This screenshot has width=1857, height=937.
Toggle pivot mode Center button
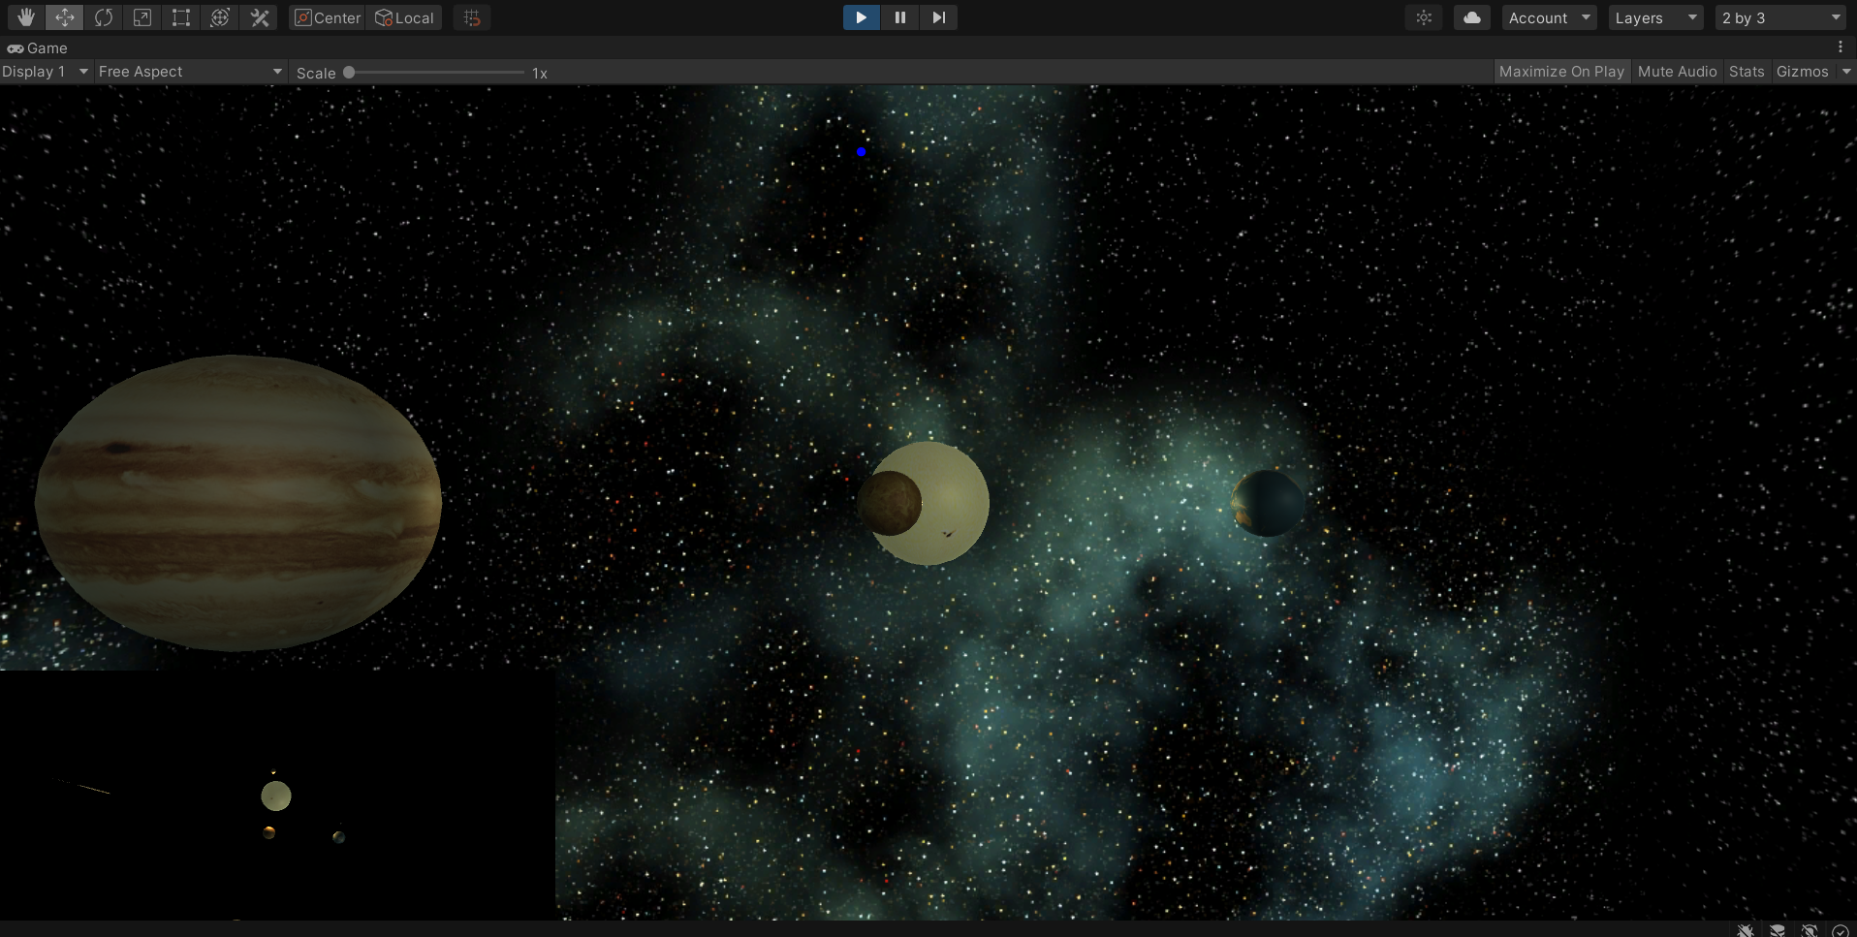tap(328, 17)
